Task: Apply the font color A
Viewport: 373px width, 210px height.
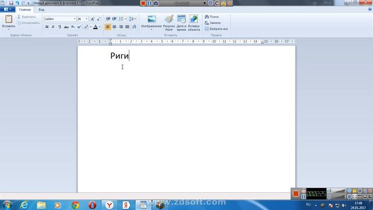Action: [96, 27]
